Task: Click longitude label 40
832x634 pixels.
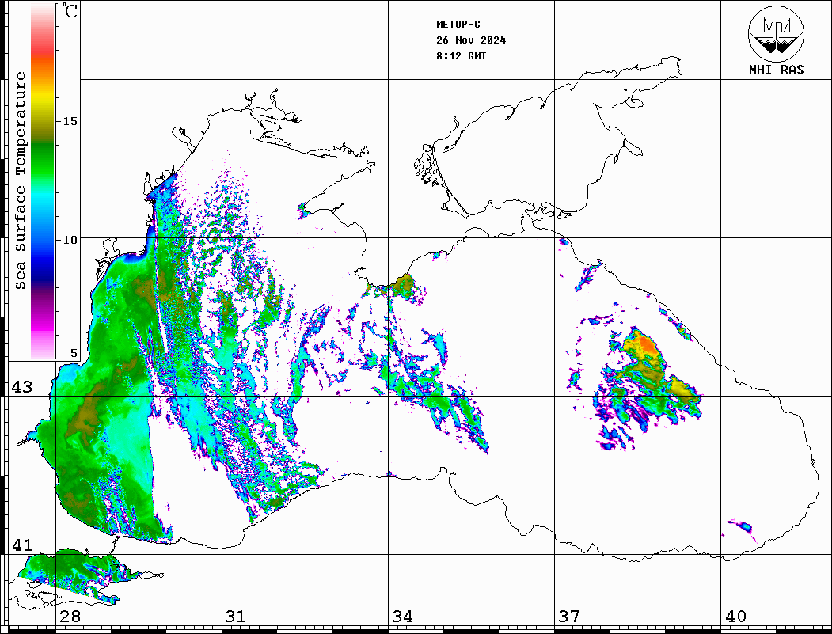Action: [x=735, y=616]
